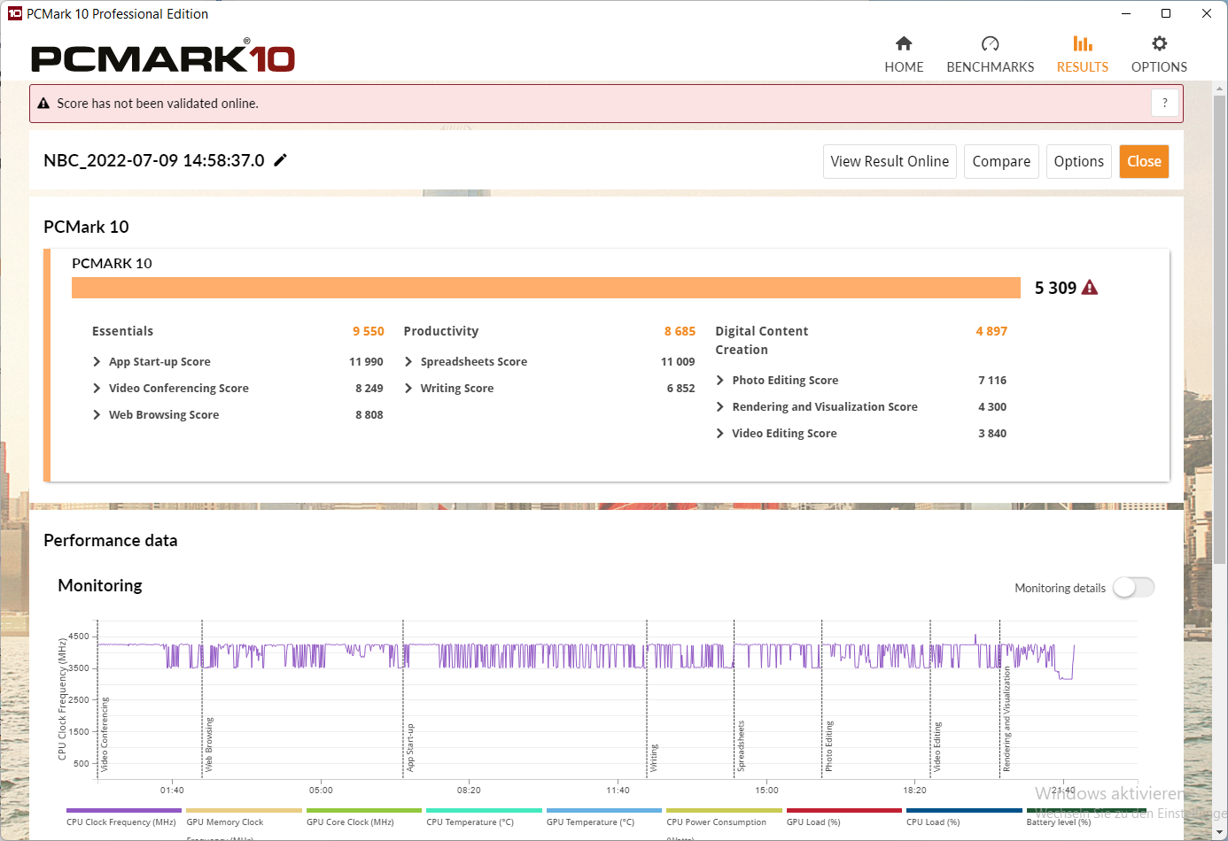Click the Essentials heading
1228x841 pixels.
tap(122, 331)
